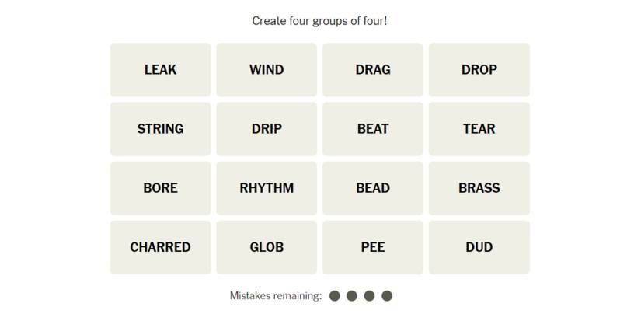
Task: Pick the DUD word tile
Action: click(x=479, y=247)
